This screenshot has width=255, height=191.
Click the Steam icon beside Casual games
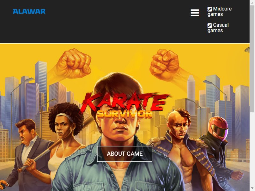(210, 25)
